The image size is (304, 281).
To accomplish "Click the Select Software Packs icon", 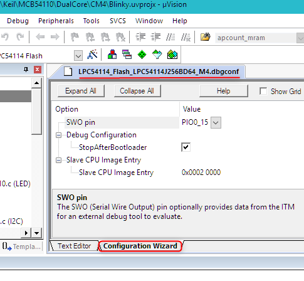I will (x=157, y=55).
